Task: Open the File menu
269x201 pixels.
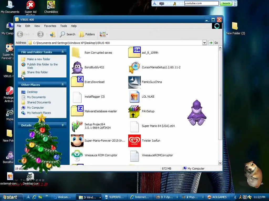Action: [19, 26]
